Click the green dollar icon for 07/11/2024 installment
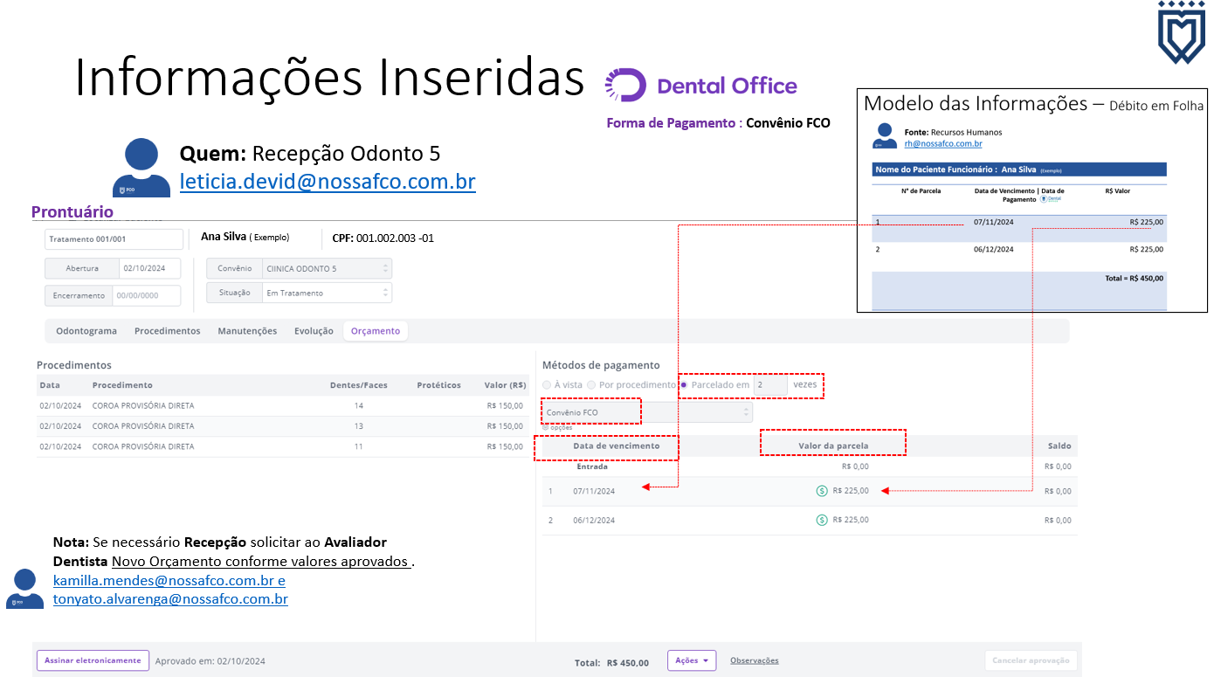The width and height of the screenshot is (1214, 677). click(x=821, y=491)
